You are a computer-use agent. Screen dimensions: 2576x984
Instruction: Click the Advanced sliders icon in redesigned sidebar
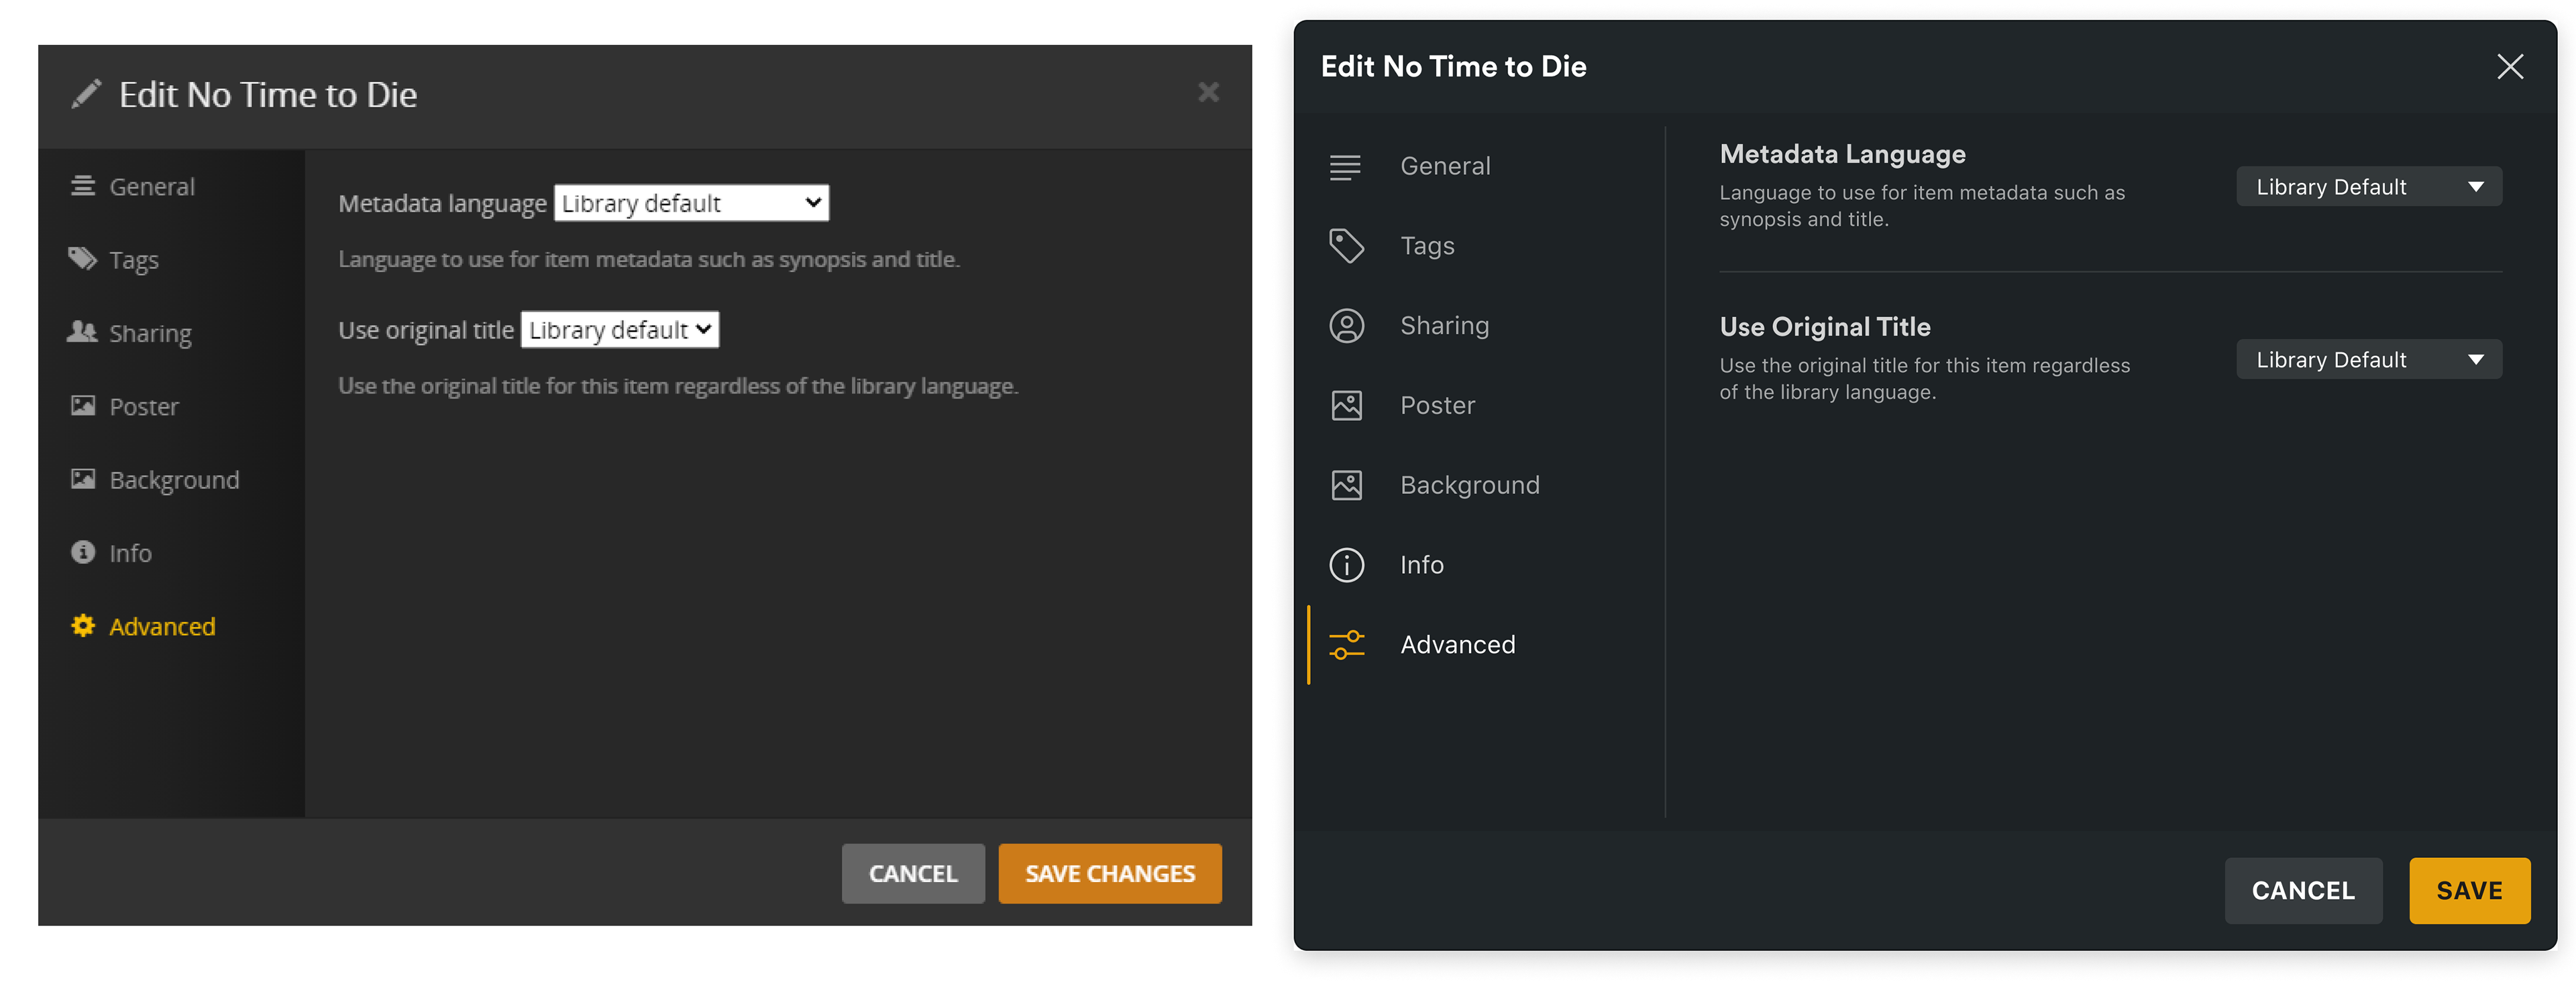tap(1346, 645)
